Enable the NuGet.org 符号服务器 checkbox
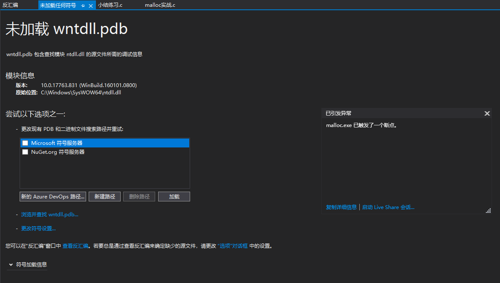This screenshot has width=500, height=283. [x=25, y=152]
